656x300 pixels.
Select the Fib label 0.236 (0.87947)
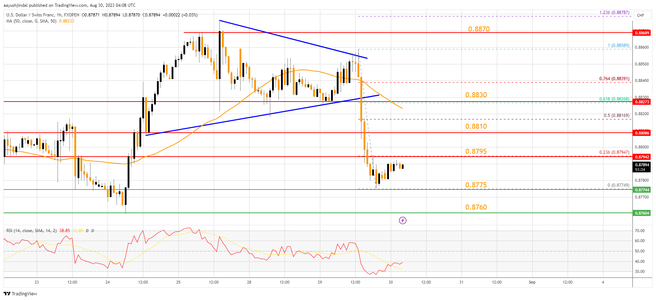615,152
